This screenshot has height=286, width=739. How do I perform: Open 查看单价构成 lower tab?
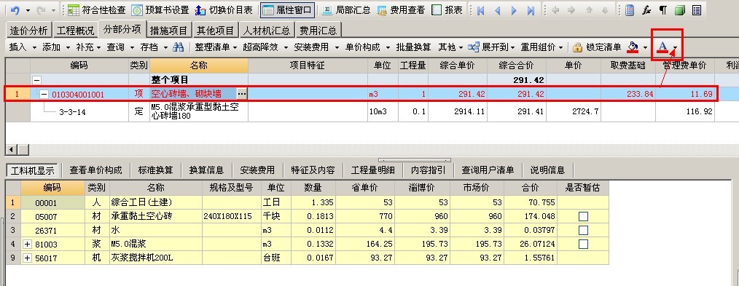click(95, 170)
